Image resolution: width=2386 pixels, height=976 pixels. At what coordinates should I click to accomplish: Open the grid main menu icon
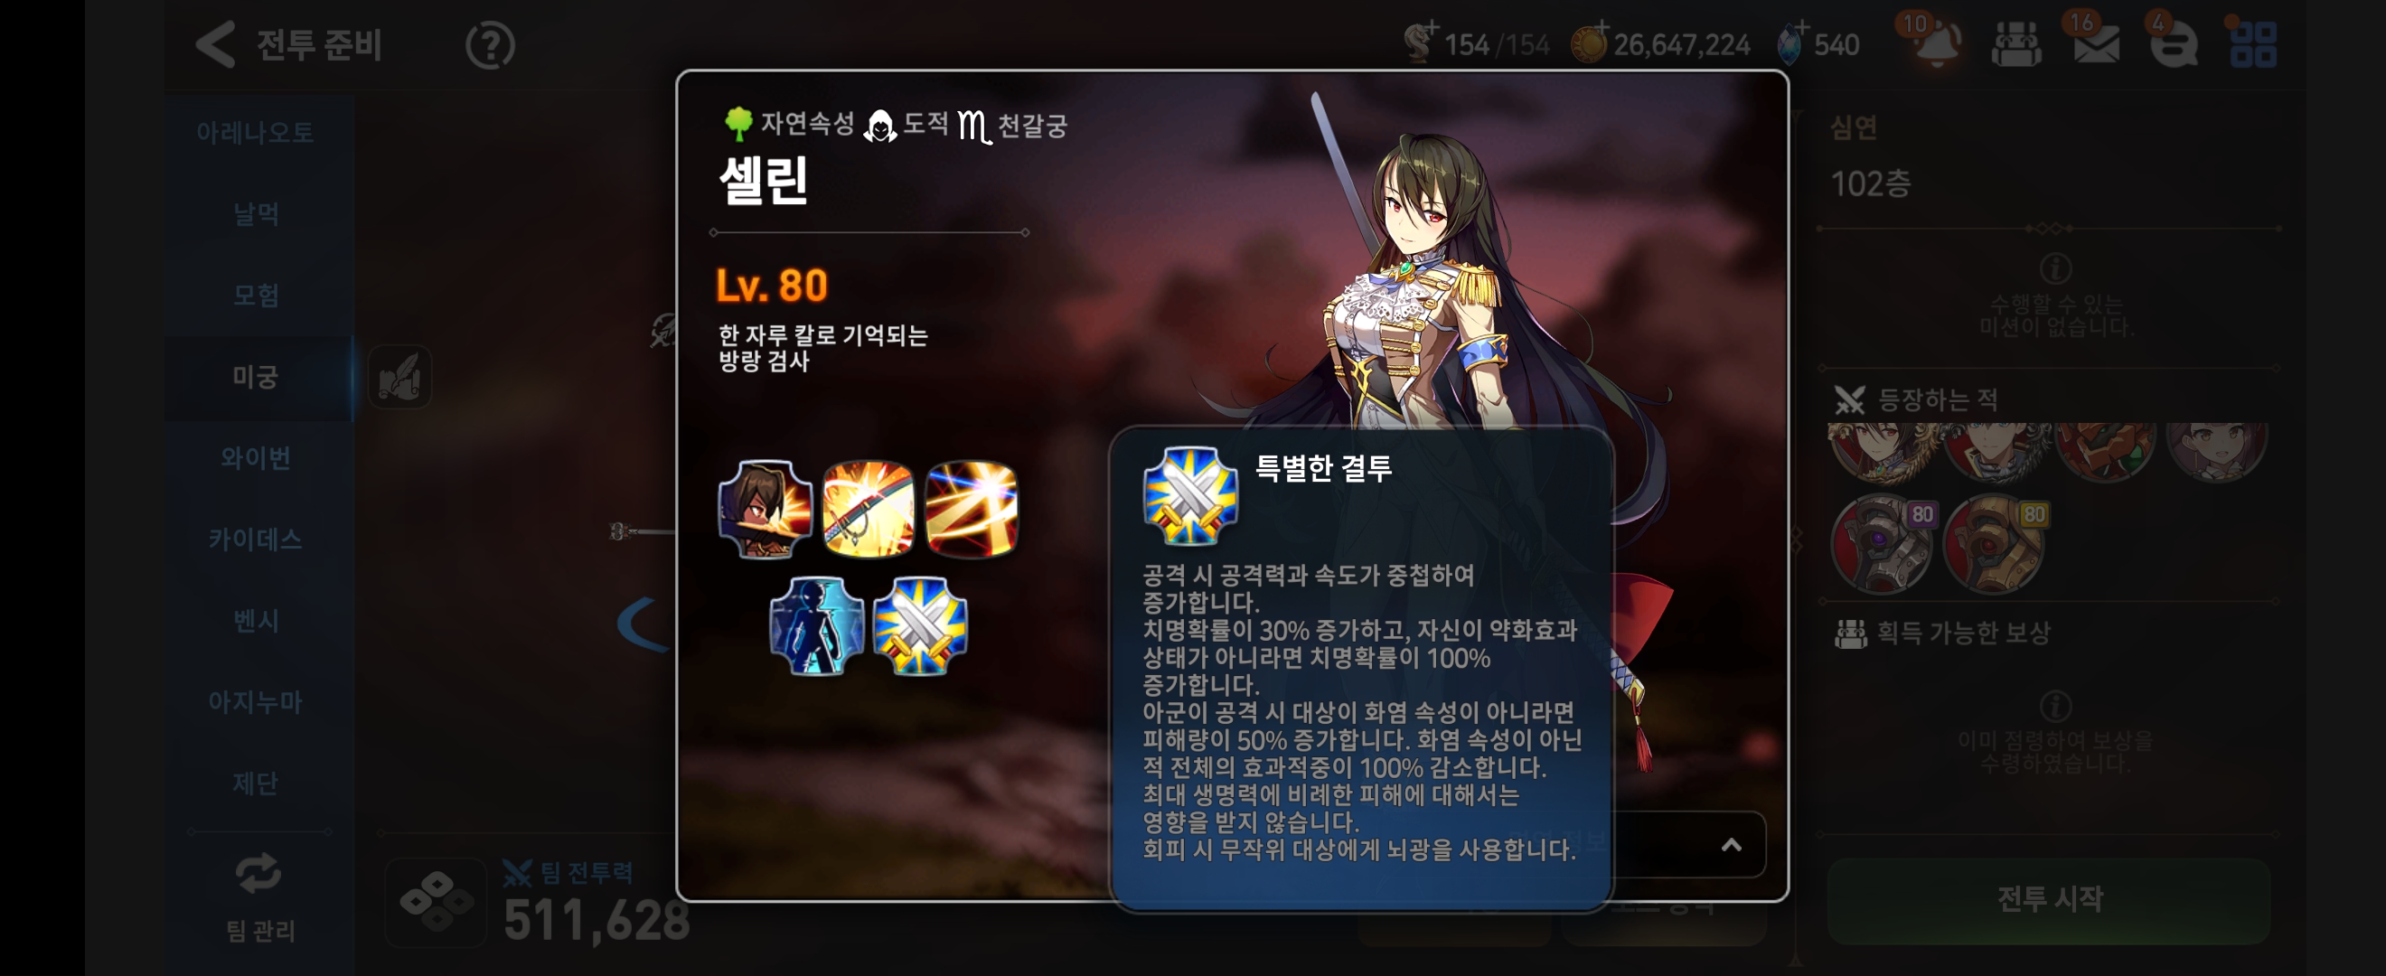pos(2253,44)
